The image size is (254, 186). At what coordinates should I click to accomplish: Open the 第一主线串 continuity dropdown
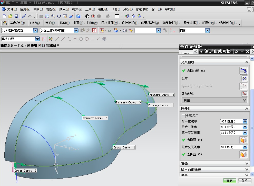245,121
